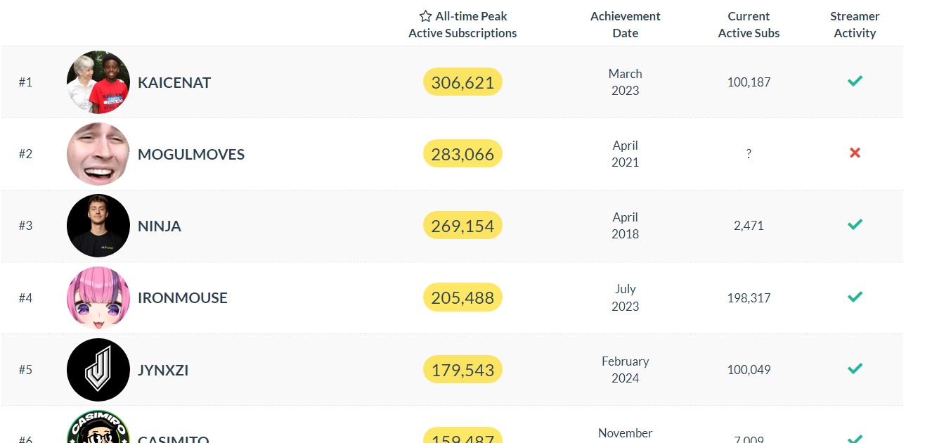The height and width of the screenshot is (443, 932).
Task: Sort by All-time Peak Active Subscriptions header
Action: click(462, 25)
